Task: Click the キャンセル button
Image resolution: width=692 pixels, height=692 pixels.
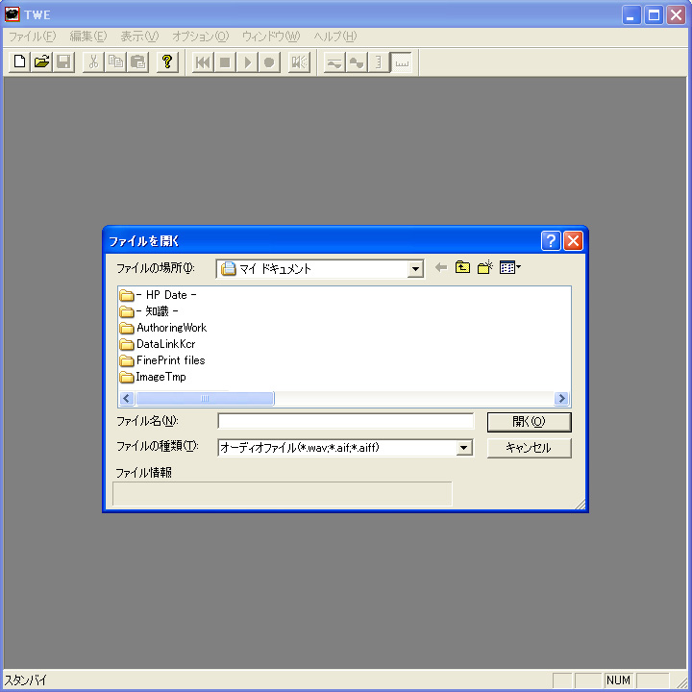Action: pos(530,448)
